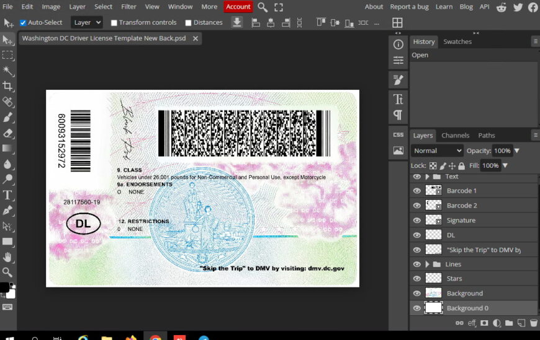The height and width of the screenshot is (340, 540).
Task: Hide the Stars layer
Action: tap(416, 279)
